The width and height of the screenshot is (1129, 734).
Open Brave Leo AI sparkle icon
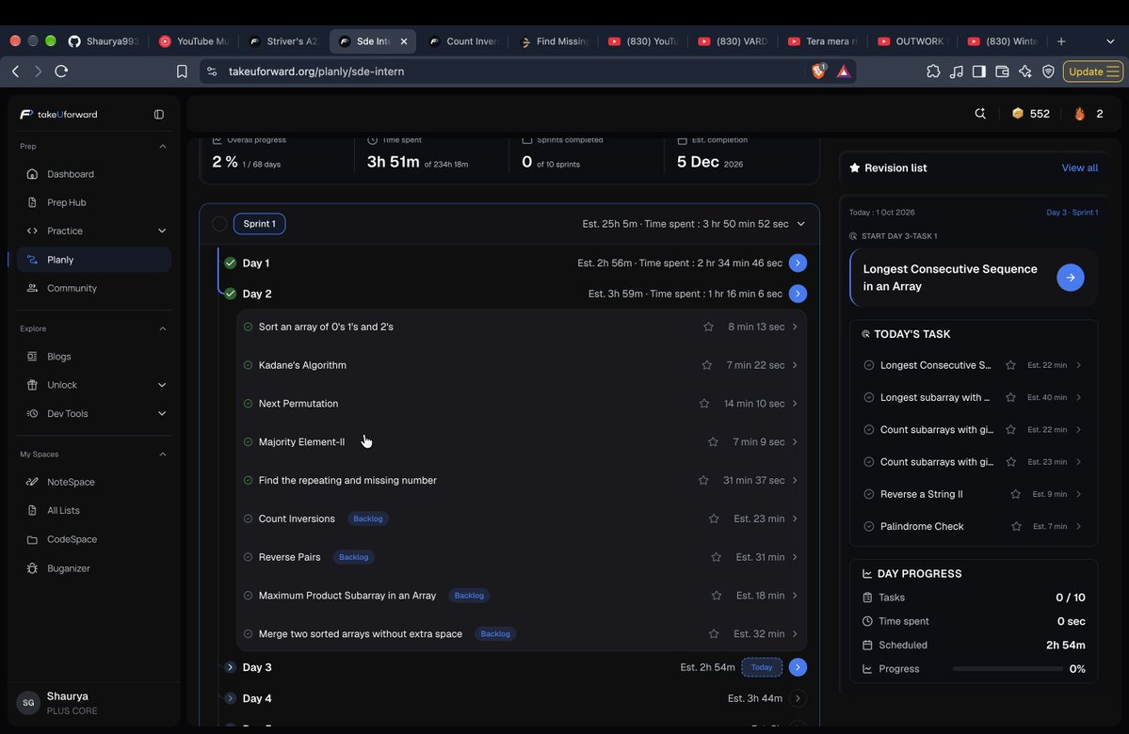pyautogui.click(x=1024, y=72)
